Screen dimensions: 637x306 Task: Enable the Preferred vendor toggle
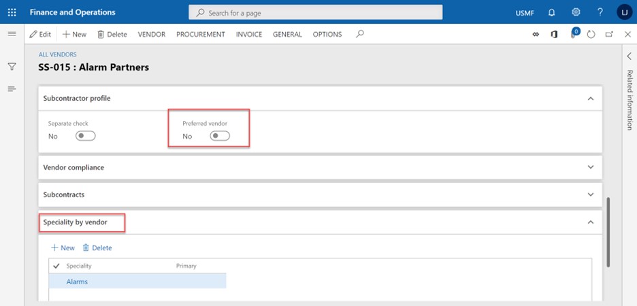click(220, 136)
